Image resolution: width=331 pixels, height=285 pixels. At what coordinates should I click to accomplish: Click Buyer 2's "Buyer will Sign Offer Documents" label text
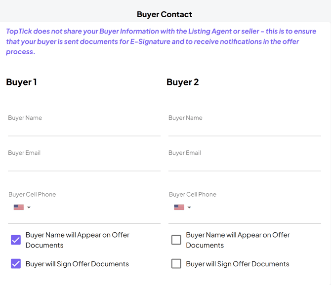pyautogui.click(x=238, y=264)
